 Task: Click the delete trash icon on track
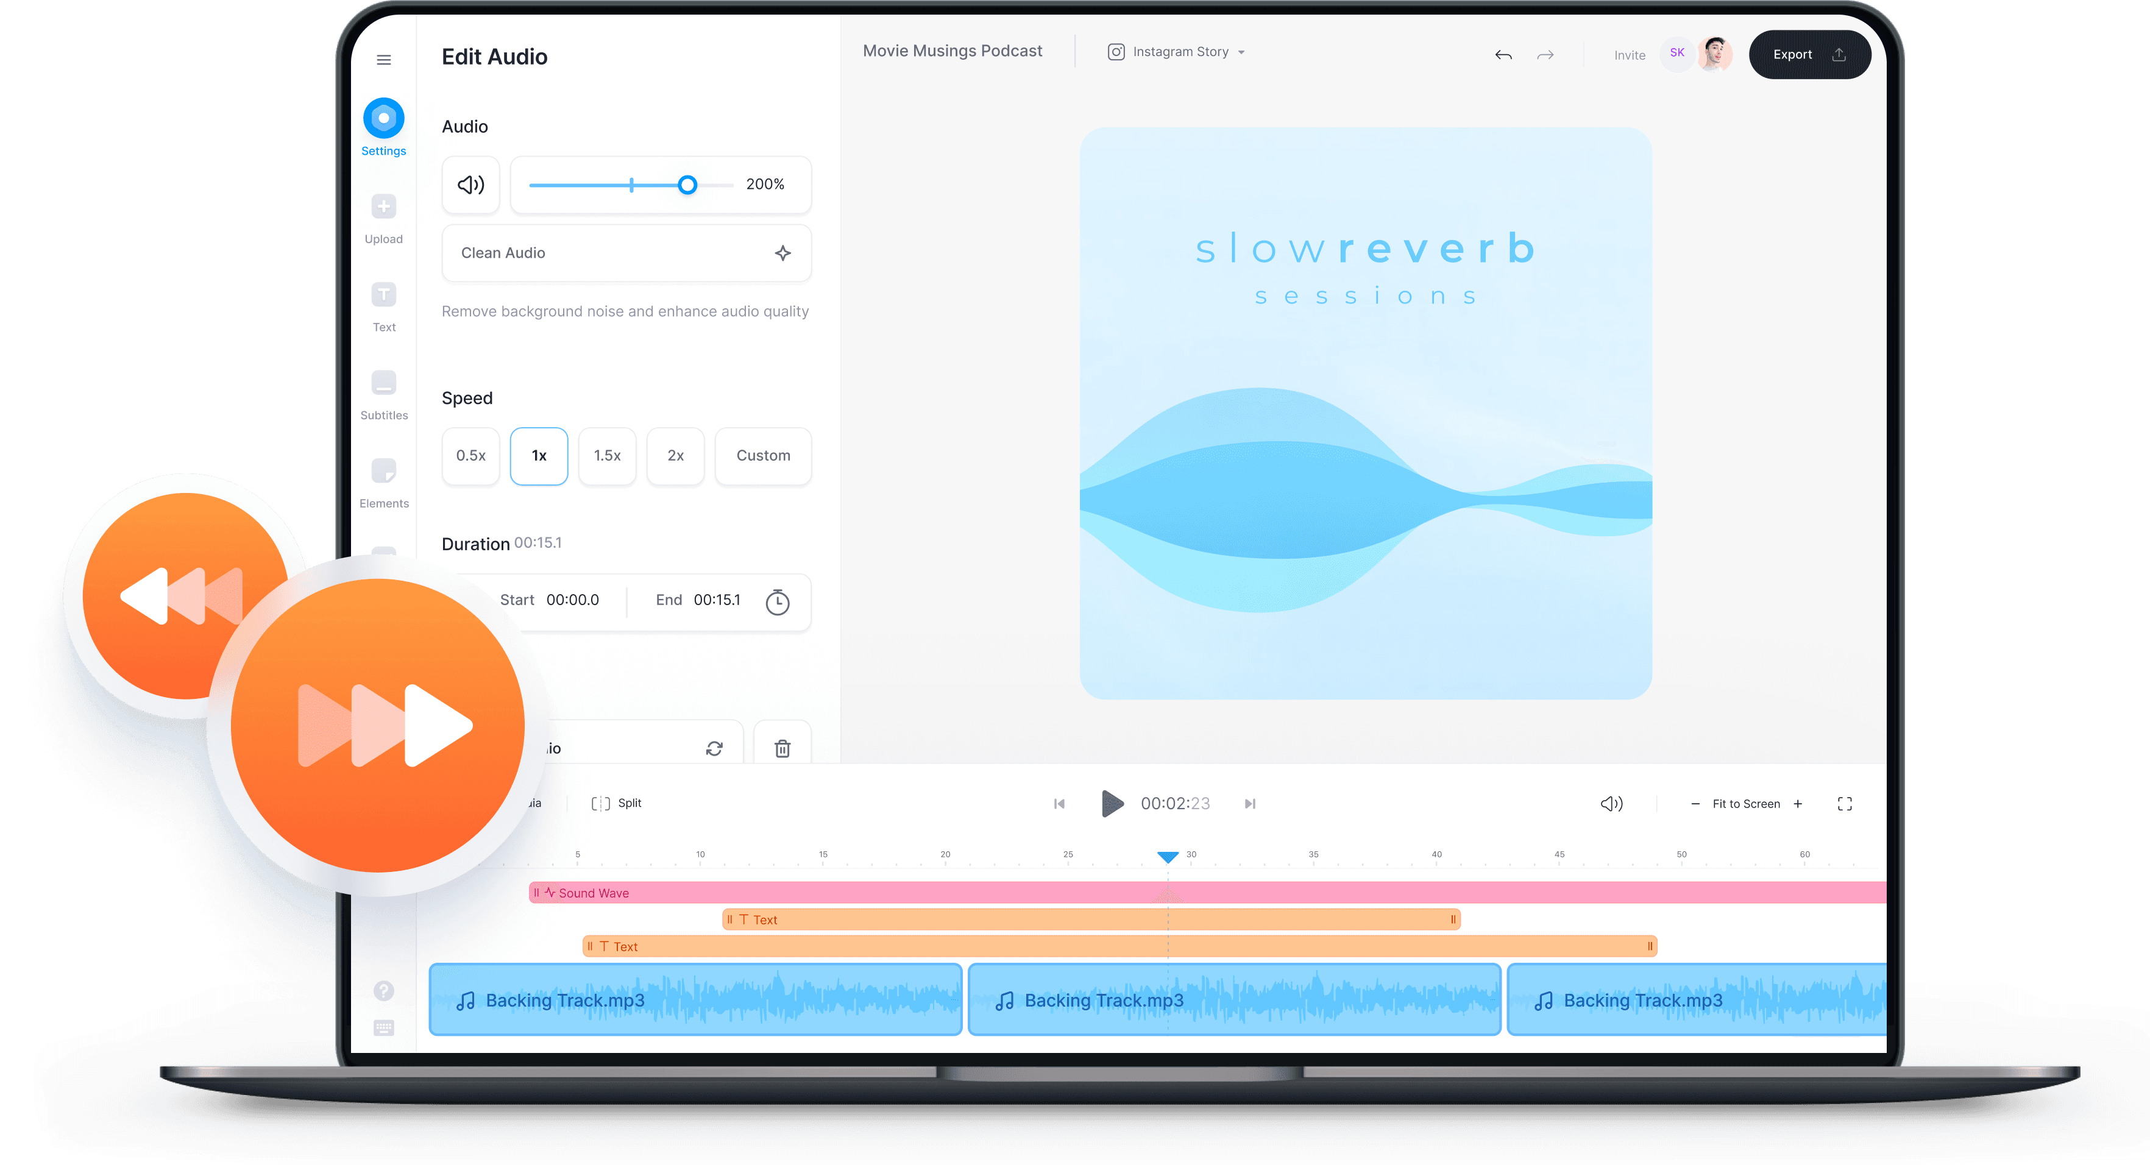(x=782, y=747)
